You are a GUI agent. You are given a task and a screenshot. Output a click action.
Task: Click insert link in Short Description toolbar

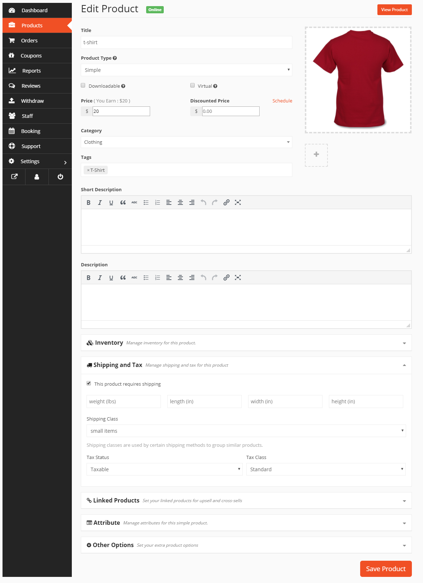pyautogui.click(x=226, y=202)
